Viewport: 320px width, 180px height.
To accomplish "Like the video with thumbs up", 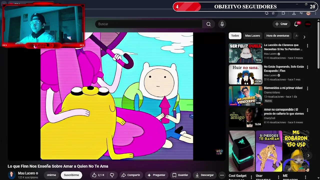I will coord(98,175).
